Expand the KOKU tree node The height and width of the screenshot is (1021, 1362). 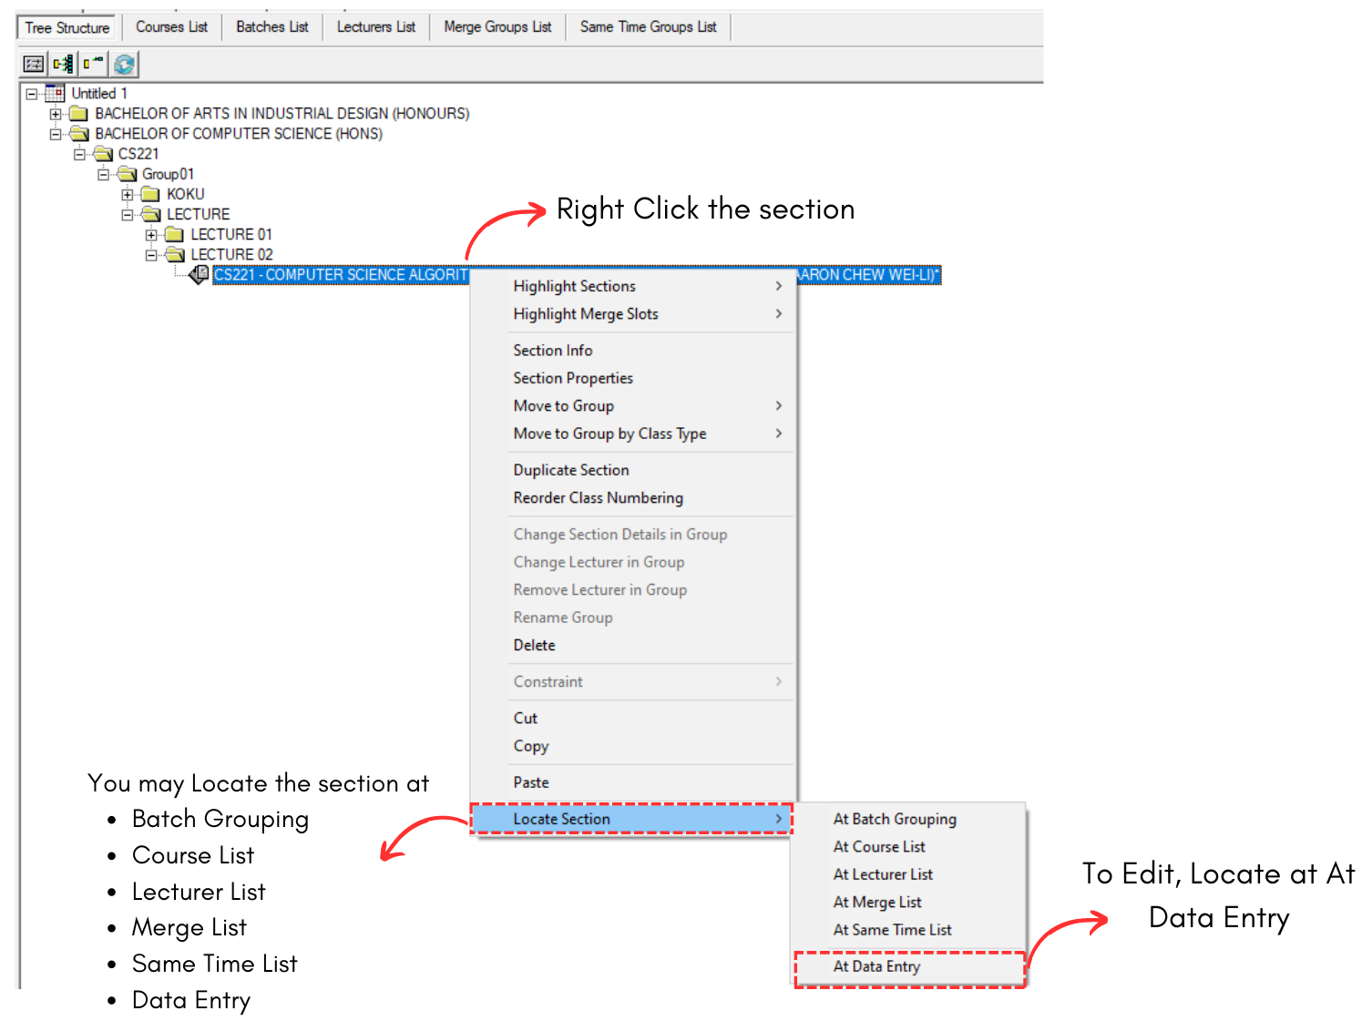pos(128,194)
